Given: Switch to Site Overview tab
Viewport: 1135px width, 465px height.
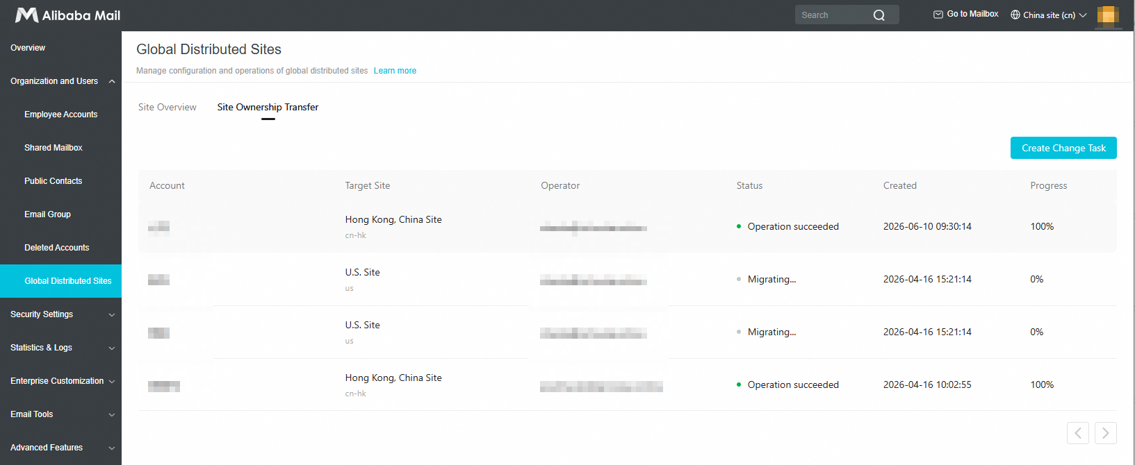Looking at the screenshot, I should pyautogui.click(x=168, y=107).
